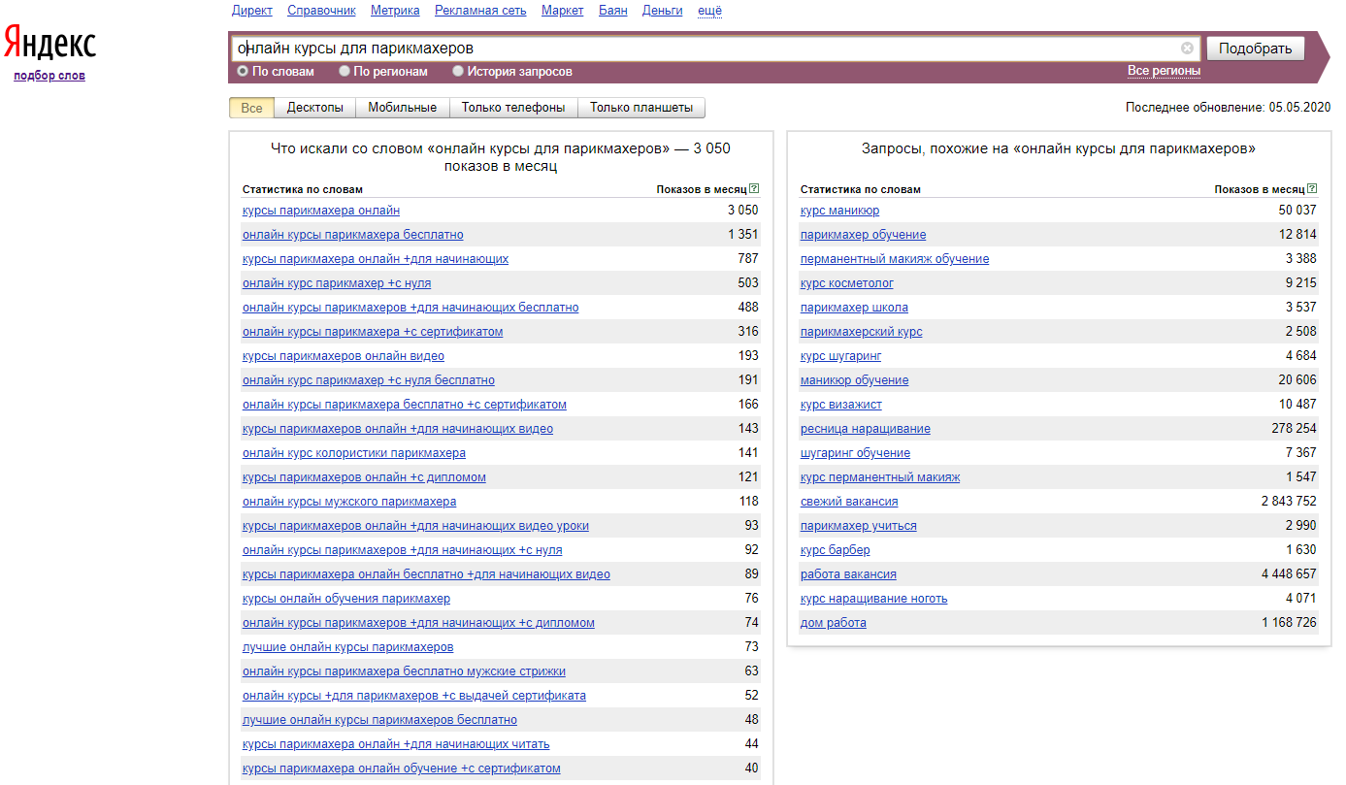The height and width of the screenshot is (785, 1346).
Task: Open the 'Метрика' link in top navigation
Action: coord(395,11)
